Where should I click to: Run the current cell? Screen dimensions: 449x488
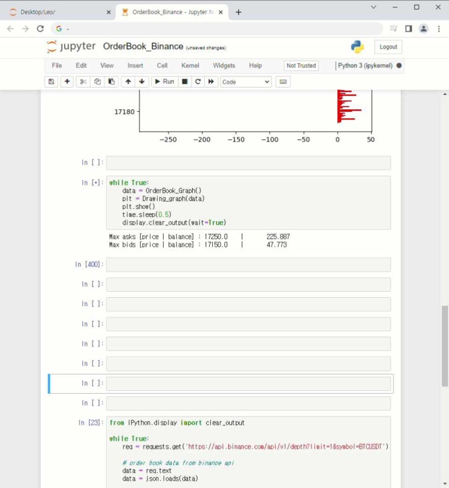[164, 82]
